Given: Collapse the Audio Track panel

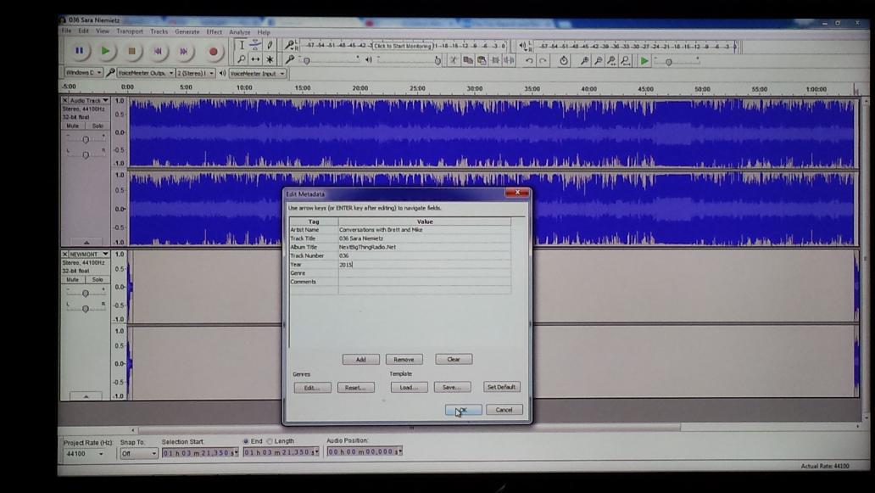Looking at the screenshot, I should tap(86, 243).
